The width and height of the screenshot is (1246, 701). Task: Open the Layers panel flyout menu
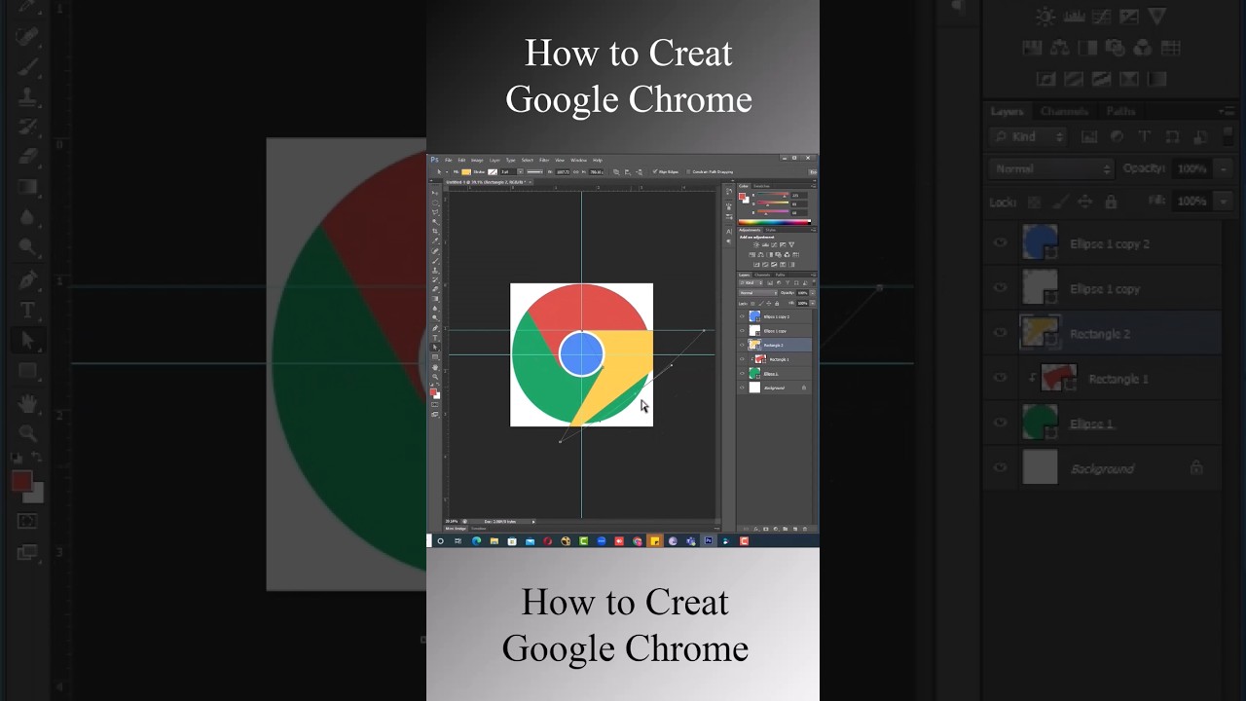pyautogui.click(x=814, y=275)
